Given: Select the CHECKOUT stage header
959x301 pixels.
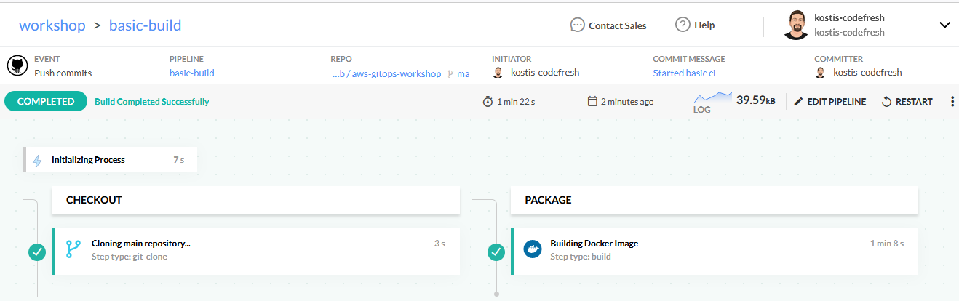Looking at the screenshot, I should coord(255,199).
